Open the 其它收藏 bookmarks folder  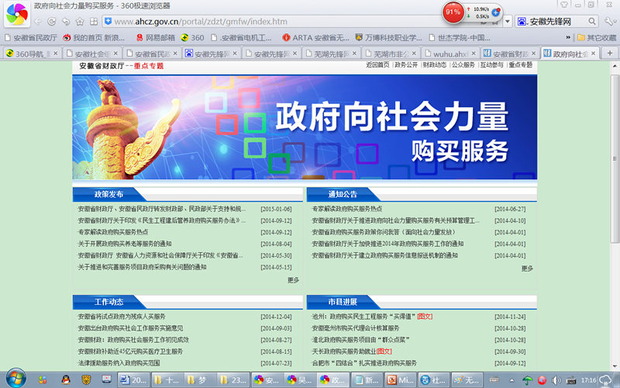[595, 37]
